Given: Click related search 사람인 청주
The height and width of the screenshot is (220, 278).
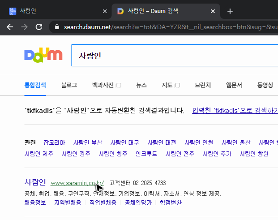Looking at the screenshot, I should (x=113, y=154).
